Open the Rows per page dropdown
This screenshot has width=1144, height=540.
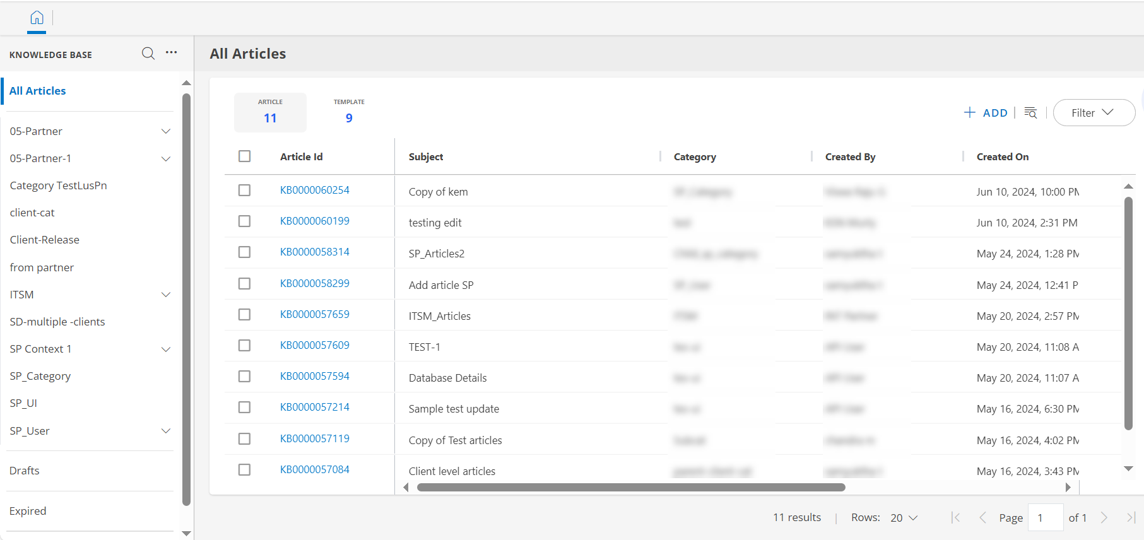904,518
